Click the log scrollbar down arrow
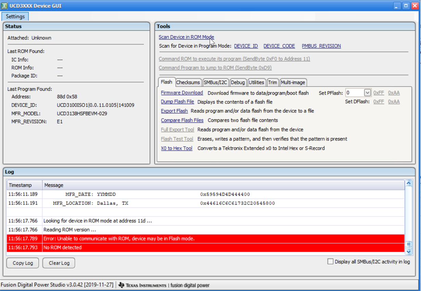Screen dimensions: 421x291 pyautogui.click(x=408, y=251)
